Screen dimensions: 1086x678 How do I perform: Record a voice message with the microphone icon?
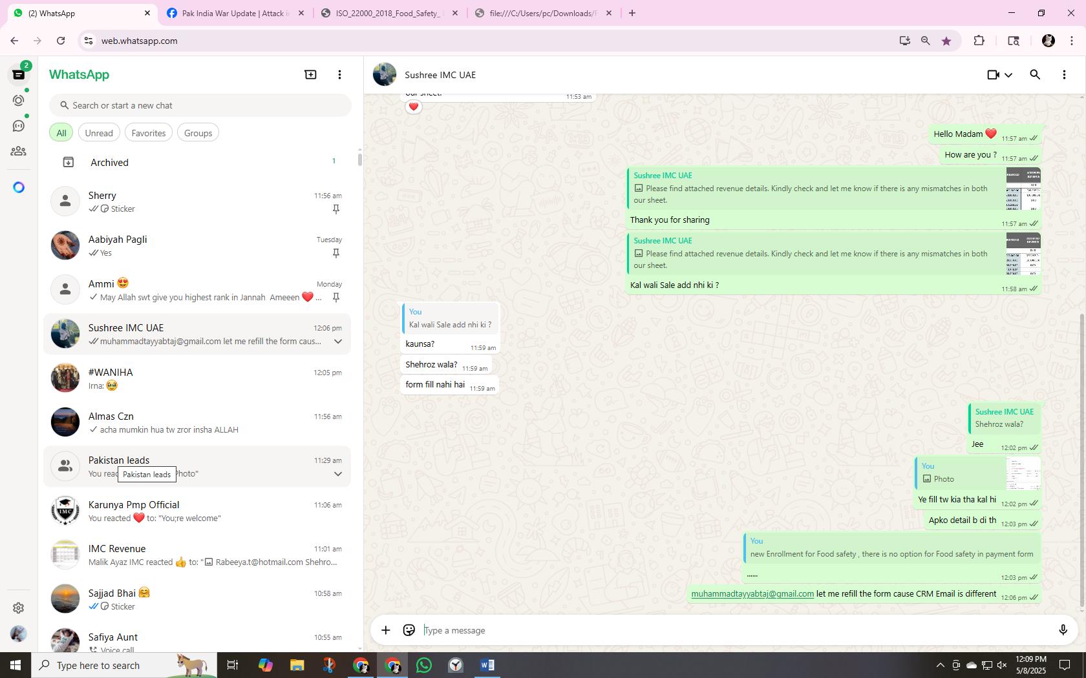tap(1063, 630)
